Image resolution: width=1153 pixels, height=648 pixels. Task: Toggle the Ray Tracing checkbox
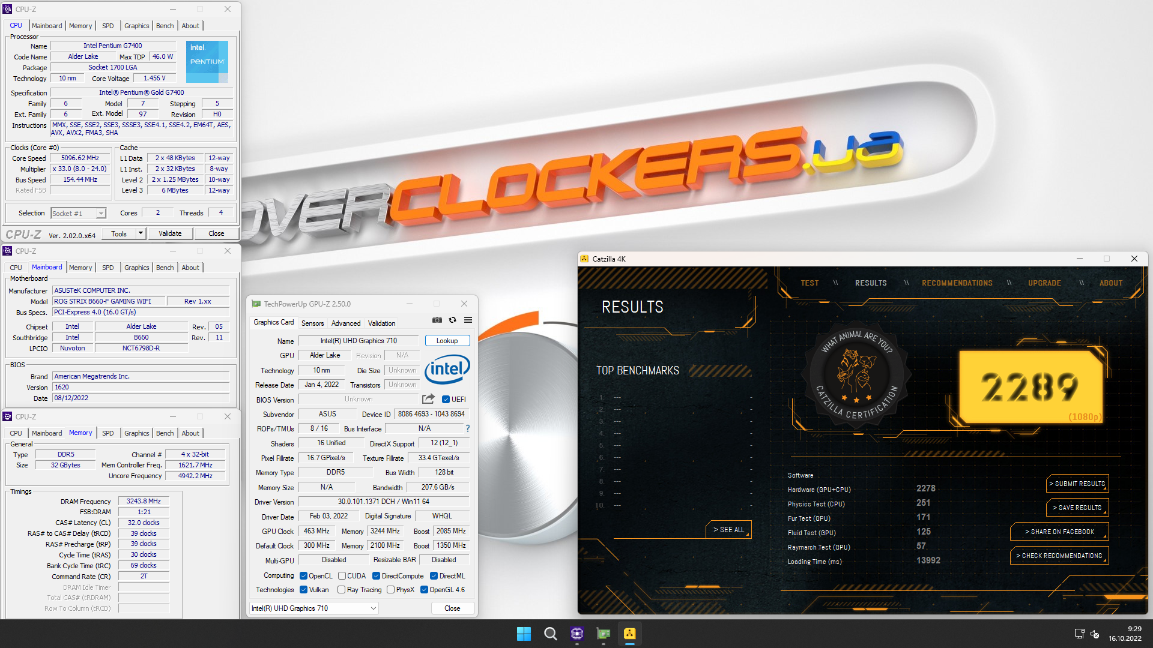tap(342, 590)
